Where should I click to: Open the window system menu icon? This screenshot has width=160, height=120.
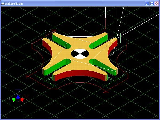tap(3, 3)
